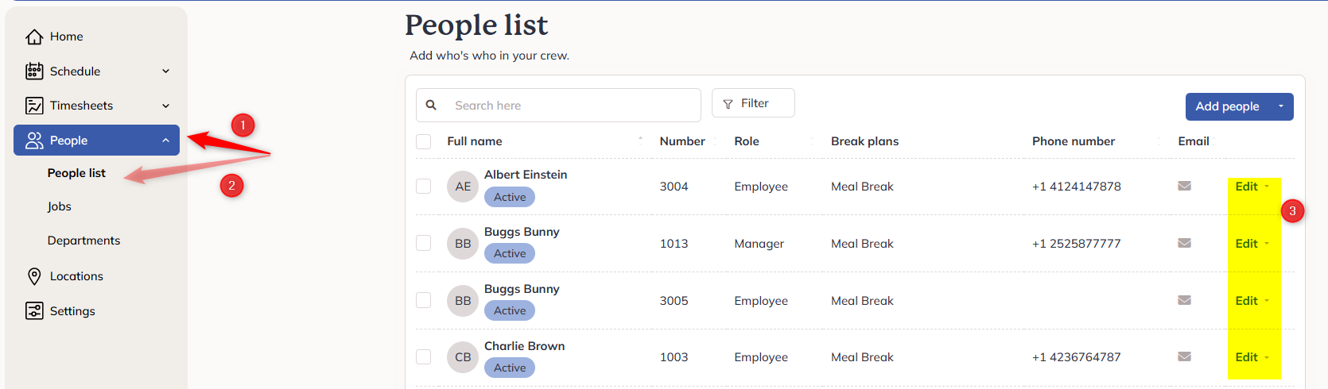1328x389 pixels.
Task: Click the AE avatar for Albert Einstein
Action: (463, 187)
